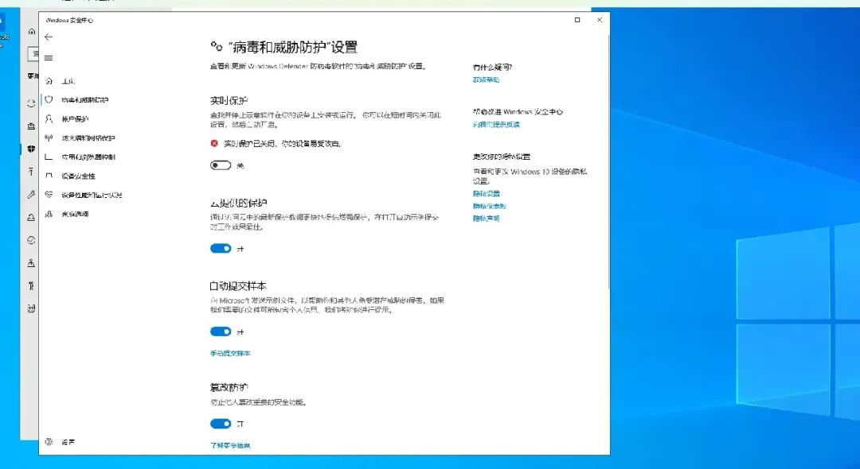This screenshot has height=469, width=860.
Task: Open 应用和浏览器控制 sidebar icon
Action: 49,157
